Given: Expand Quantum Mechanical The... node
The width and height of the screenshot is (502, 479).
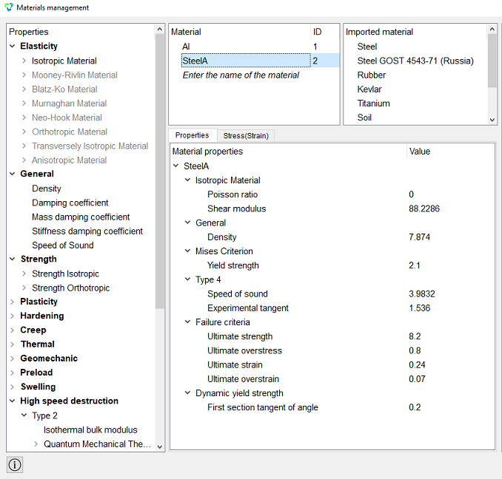Looking at the screenshot, I should pos(36,444).
